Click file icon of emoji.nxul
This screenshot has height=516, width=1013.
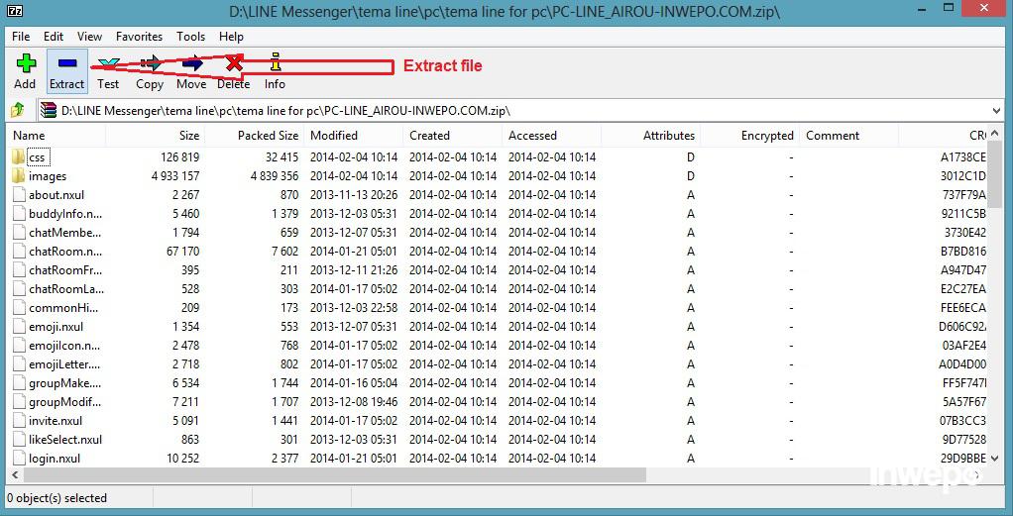pos(19,326)
